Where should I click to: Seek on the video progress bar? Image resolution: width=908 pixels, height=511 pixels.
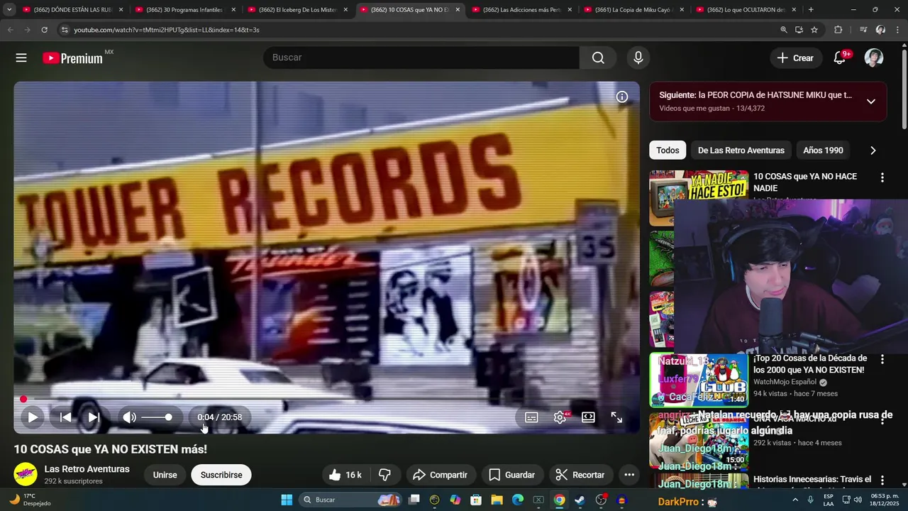click(x=326, y=399)
